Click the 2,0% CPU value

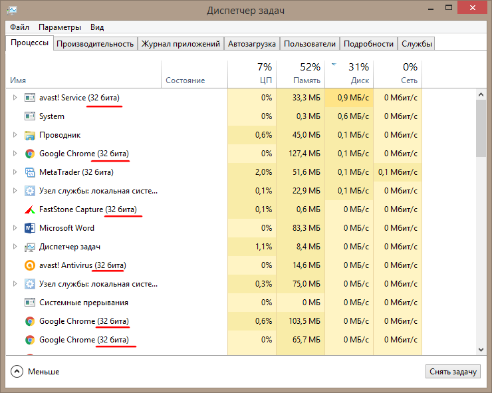263,172
